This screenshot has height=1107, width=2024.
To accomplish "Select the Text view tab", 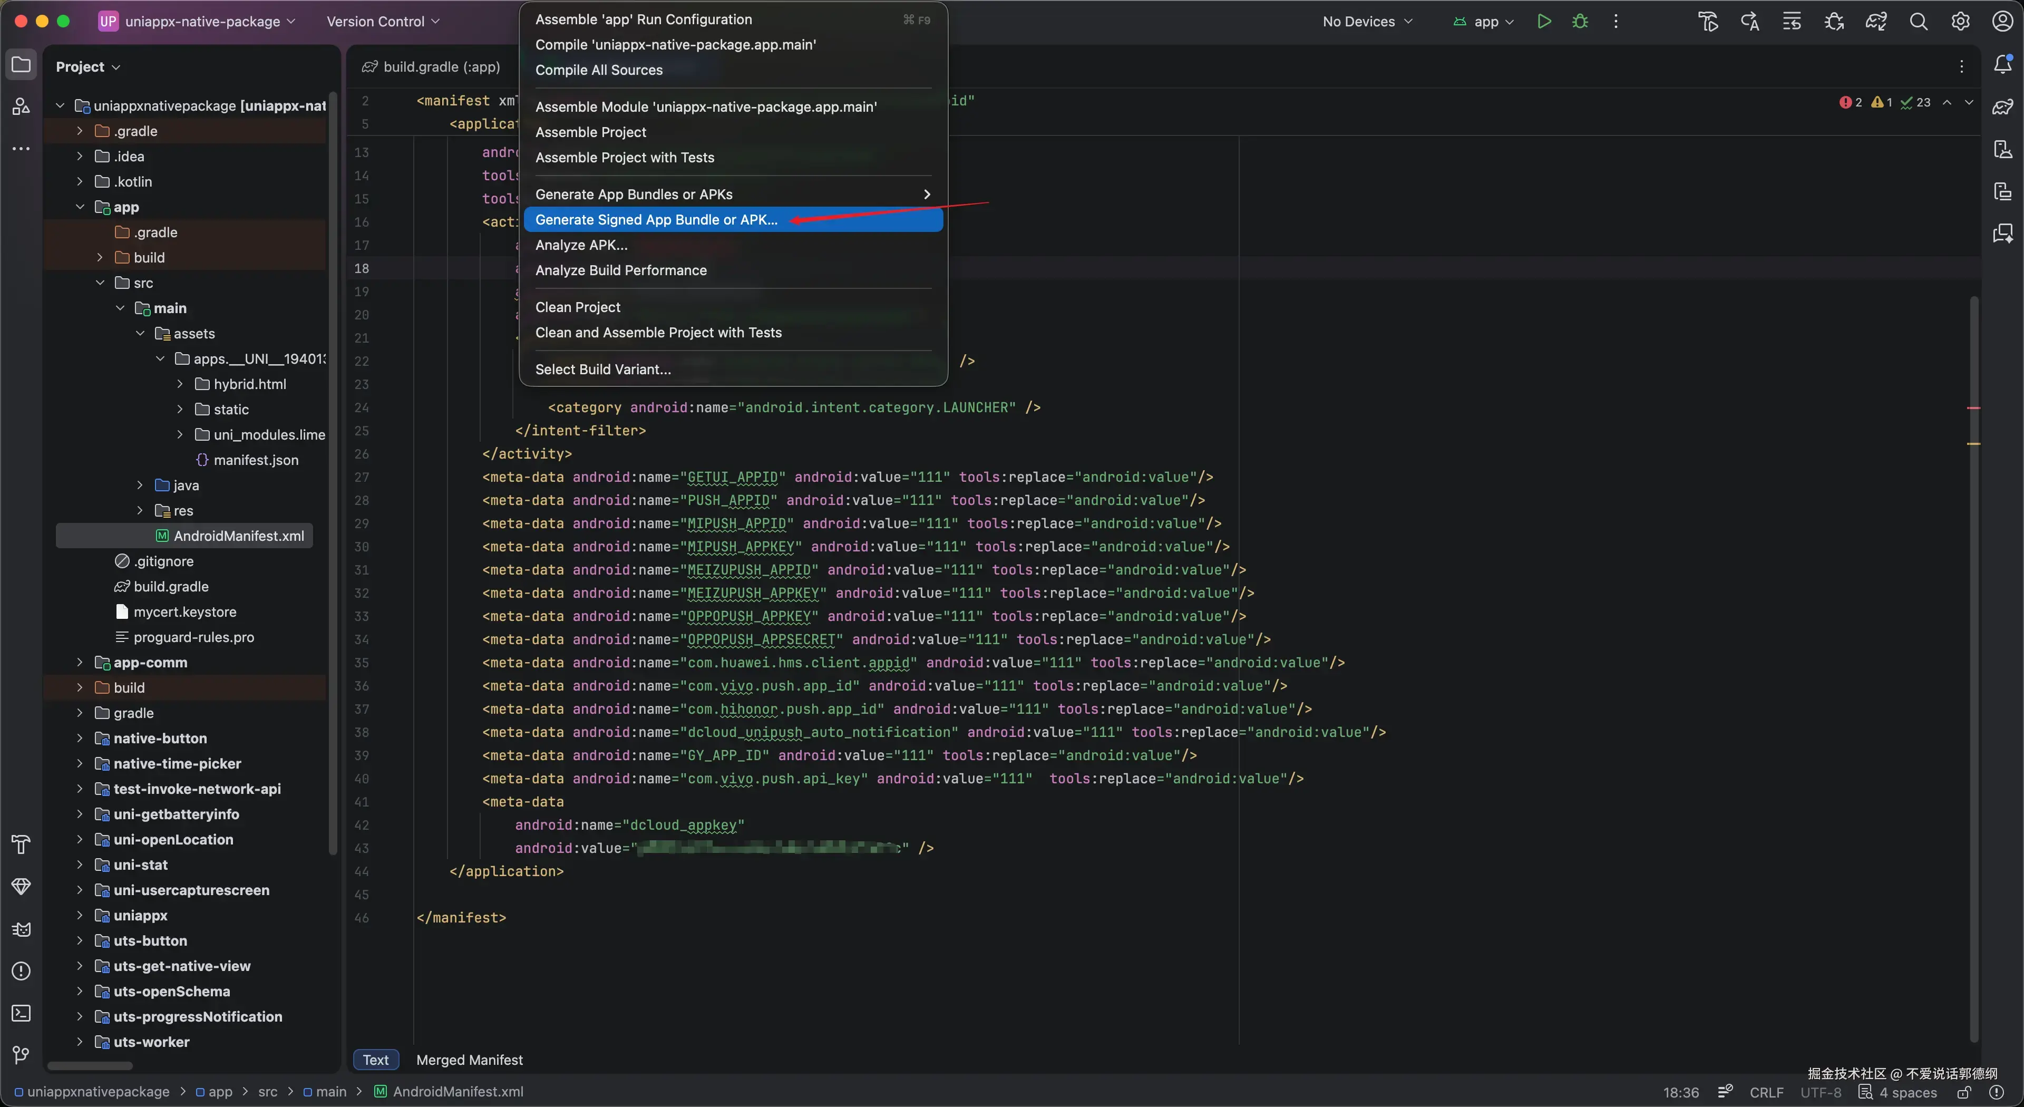I will pos(376,1060).
